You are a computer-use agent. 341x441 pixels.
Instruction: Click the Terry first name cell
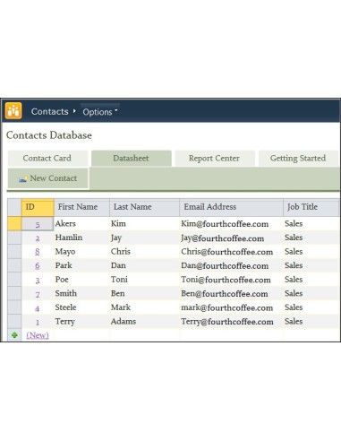[81, 322]
